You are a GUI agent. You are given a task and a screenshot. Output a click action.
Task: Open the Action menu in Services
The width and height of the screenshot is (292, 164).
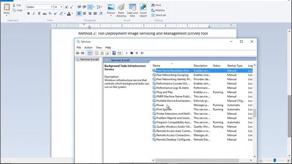pyautogui.click(x=88, y=47)
